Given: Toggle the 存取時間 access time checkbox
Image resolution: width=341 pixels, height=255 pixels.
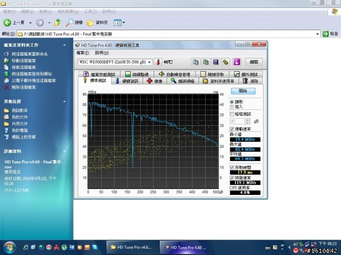Looking at the screenshot, I should click(x=232, y=168).
